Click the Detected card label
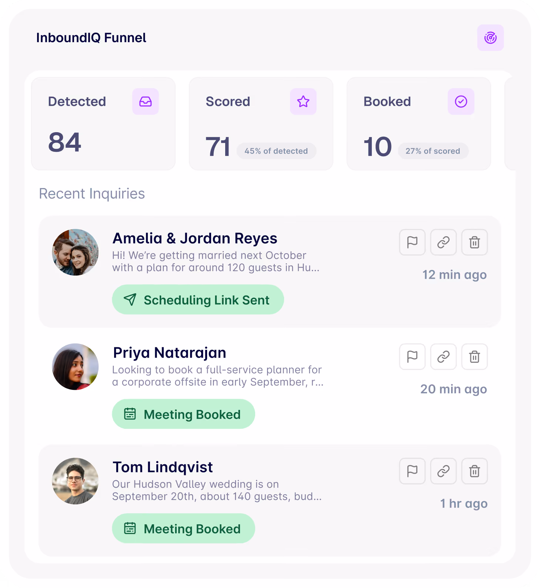 coord(77,101)
